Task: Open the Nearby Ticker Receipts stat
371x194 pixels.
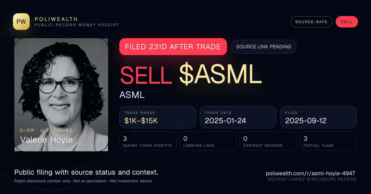Action: [148, 141]
